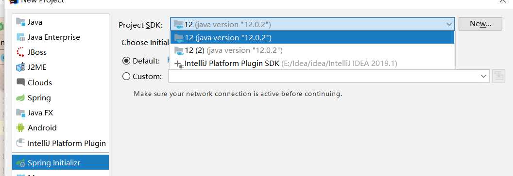This screenshot has width=513, height=176.
Task: Select Java FX in project list
Action: point(61,112)
